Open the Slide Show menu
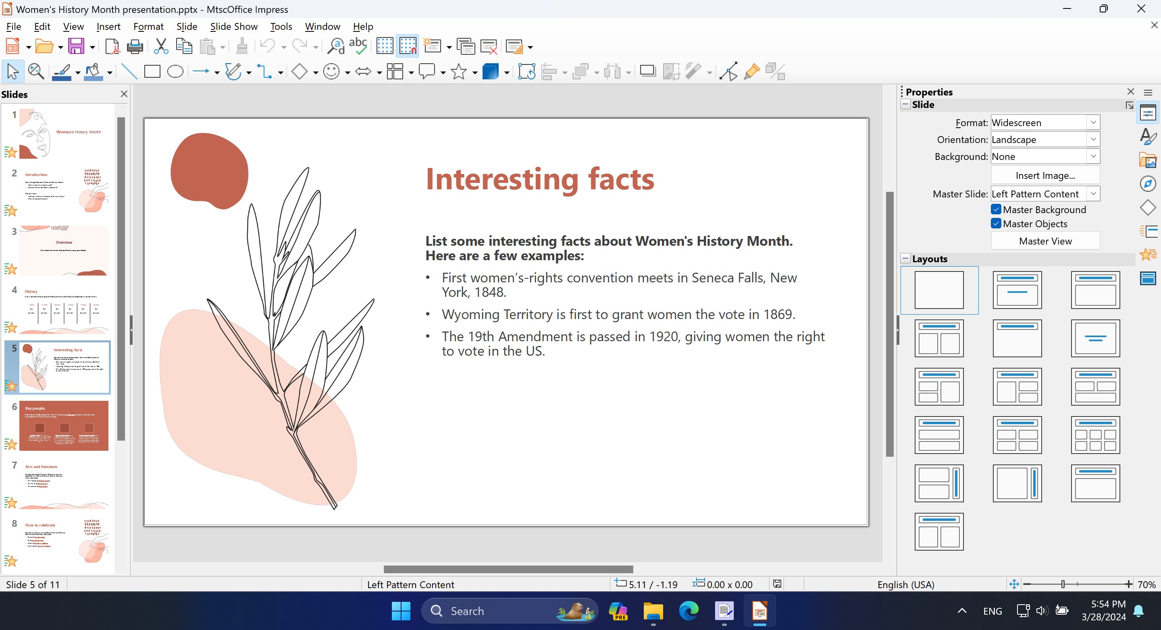The width and height of the screenshot is (1161, 630). (233, 26)
